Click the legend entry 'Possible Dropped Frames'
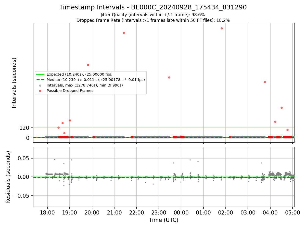 pyautogui.click(x=70, y=91)
